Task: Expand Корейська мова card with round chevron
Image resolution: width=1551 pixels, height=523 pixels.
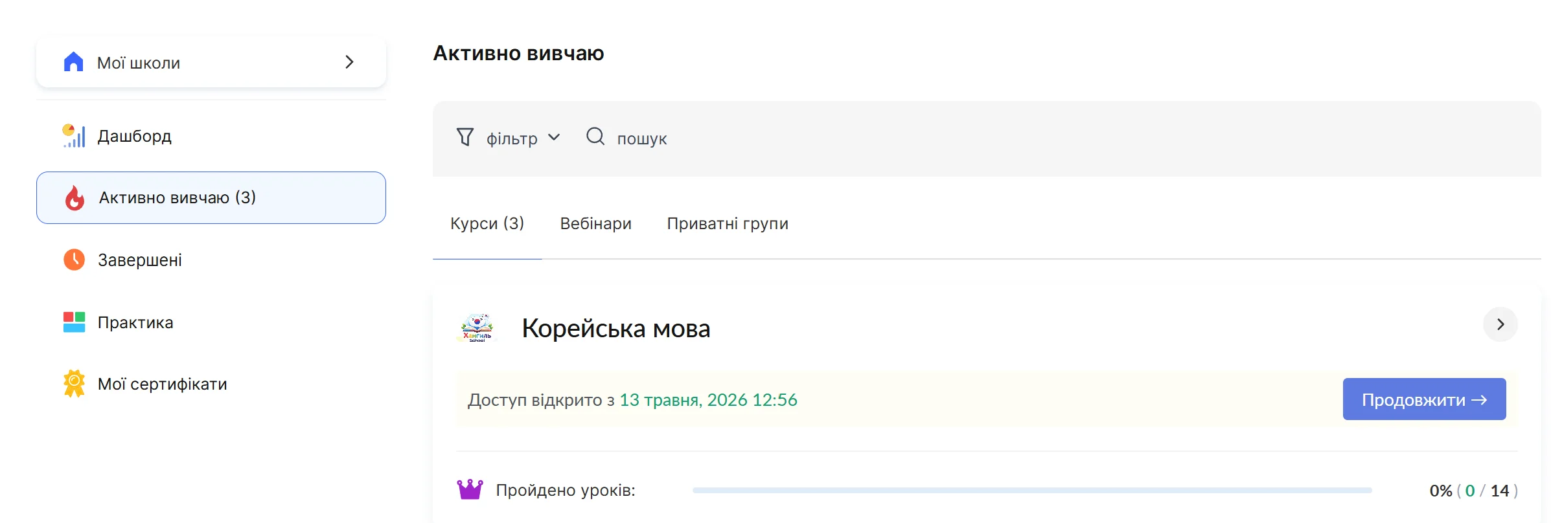Action: pyautogui.click(x=1500, y=324)
